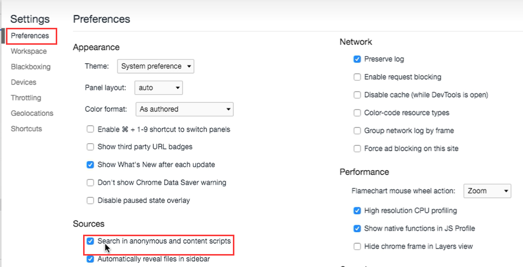Open the Preferences settings section
The width and height of the screenshot is (523, 267).
(x=30, y=36)
